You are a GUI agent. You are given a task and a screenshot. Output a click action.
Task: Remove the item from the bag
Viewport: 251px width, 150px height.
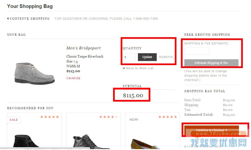(x=166, y=57)
